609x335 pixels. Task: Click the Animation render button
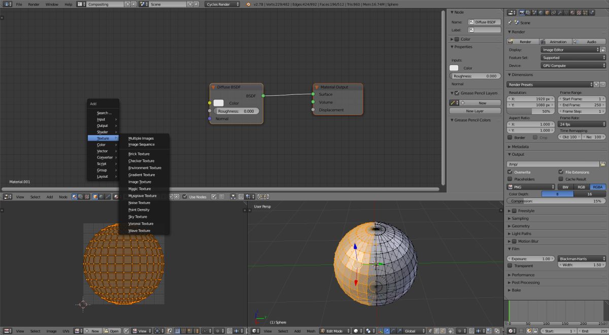pos(556,42)
